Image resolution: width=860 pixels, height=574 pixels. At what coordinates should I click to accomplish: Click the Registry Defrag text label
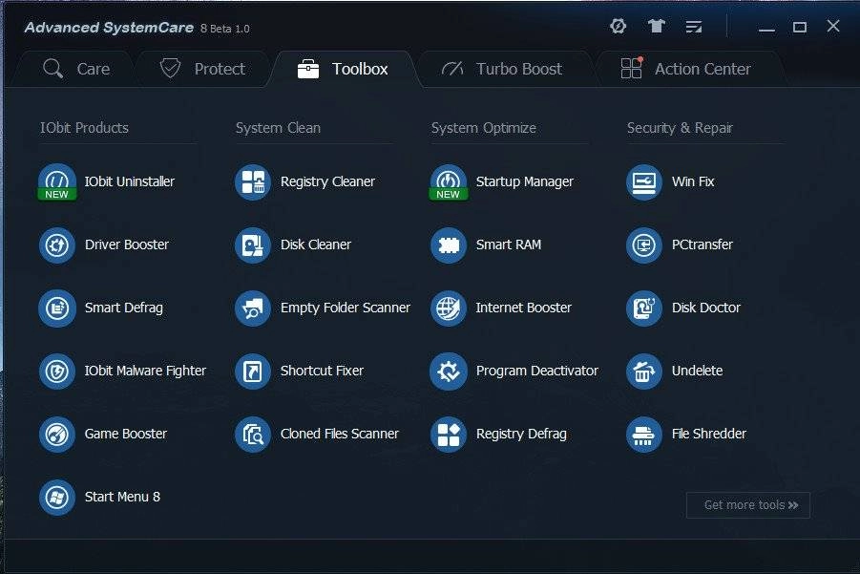pos(521,434)
